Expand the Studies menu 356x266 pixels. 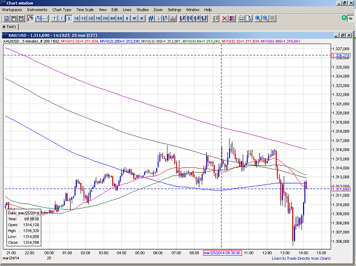(142, 10)
